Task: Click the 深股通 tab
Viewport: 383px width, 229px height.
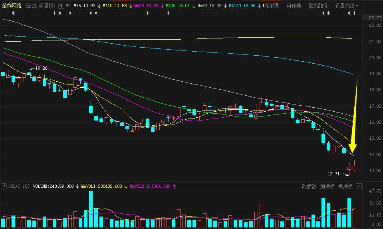Action: pyautogui.click(x=271, y=6)
